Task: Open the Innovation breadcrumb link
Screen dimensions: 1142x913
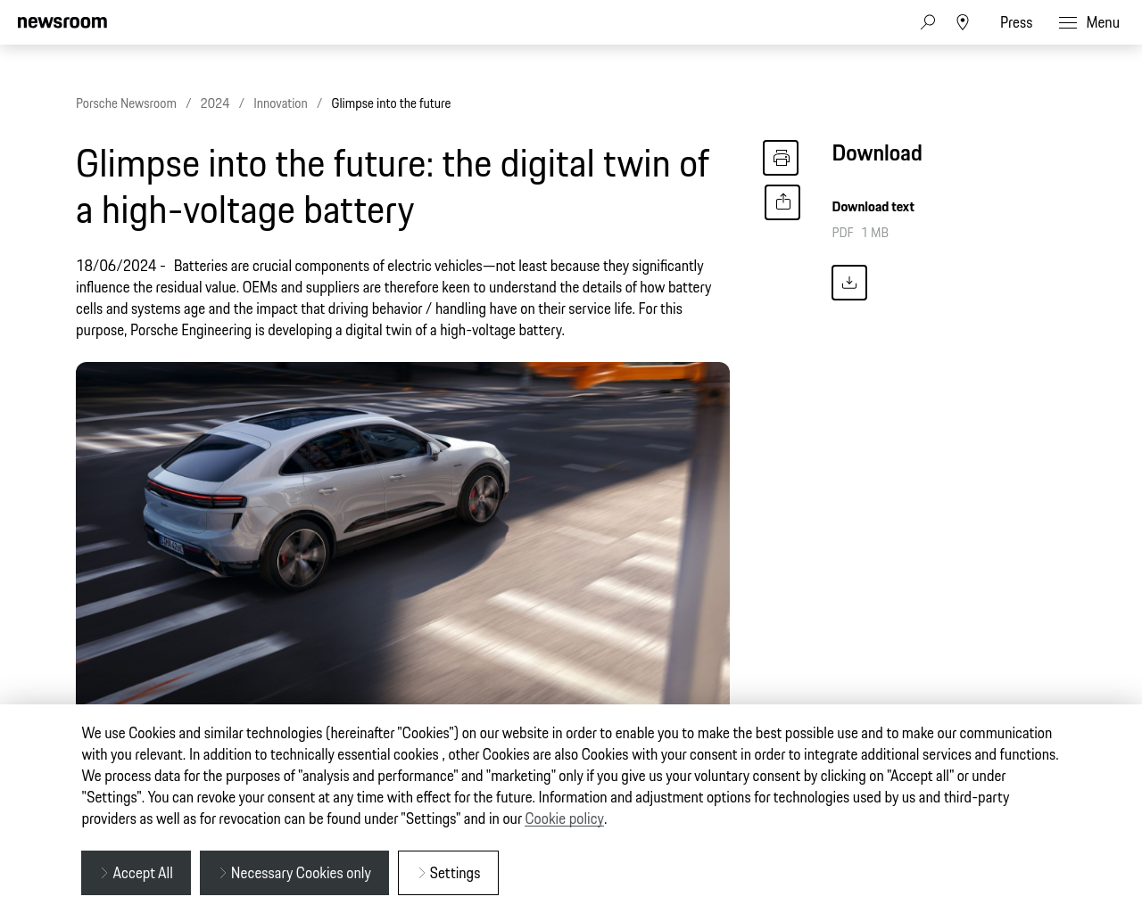Action: [280, 103]
